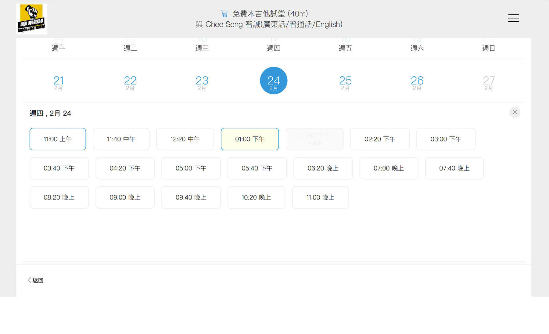The width and height of the screenshot is (549, 334).
Task: Pick the 07:40 晚上 time slot
Action: coord(454,168)
